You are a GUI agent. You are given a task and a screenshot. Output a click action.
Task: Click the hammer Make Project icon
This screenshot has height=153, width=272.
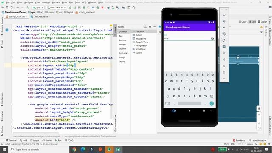pos(28,8)
